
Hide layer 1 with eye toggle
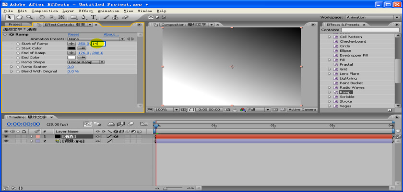tap(6, 136)
